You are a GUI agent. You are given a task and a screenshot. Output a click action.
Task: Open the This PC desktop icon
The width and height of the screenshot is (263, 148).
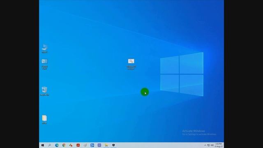(x=45, y=49)
